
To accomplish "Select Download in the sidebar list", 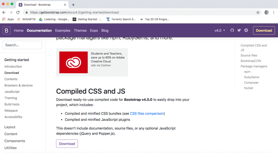I will 12,73.
